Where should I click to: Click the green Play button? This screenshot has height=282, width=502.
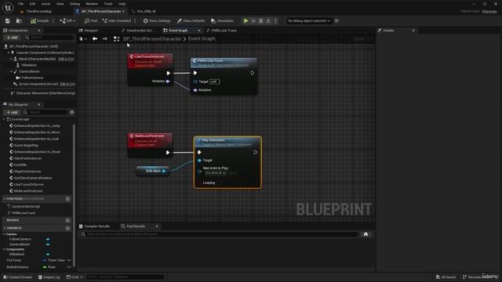click(x=246, y=21)
